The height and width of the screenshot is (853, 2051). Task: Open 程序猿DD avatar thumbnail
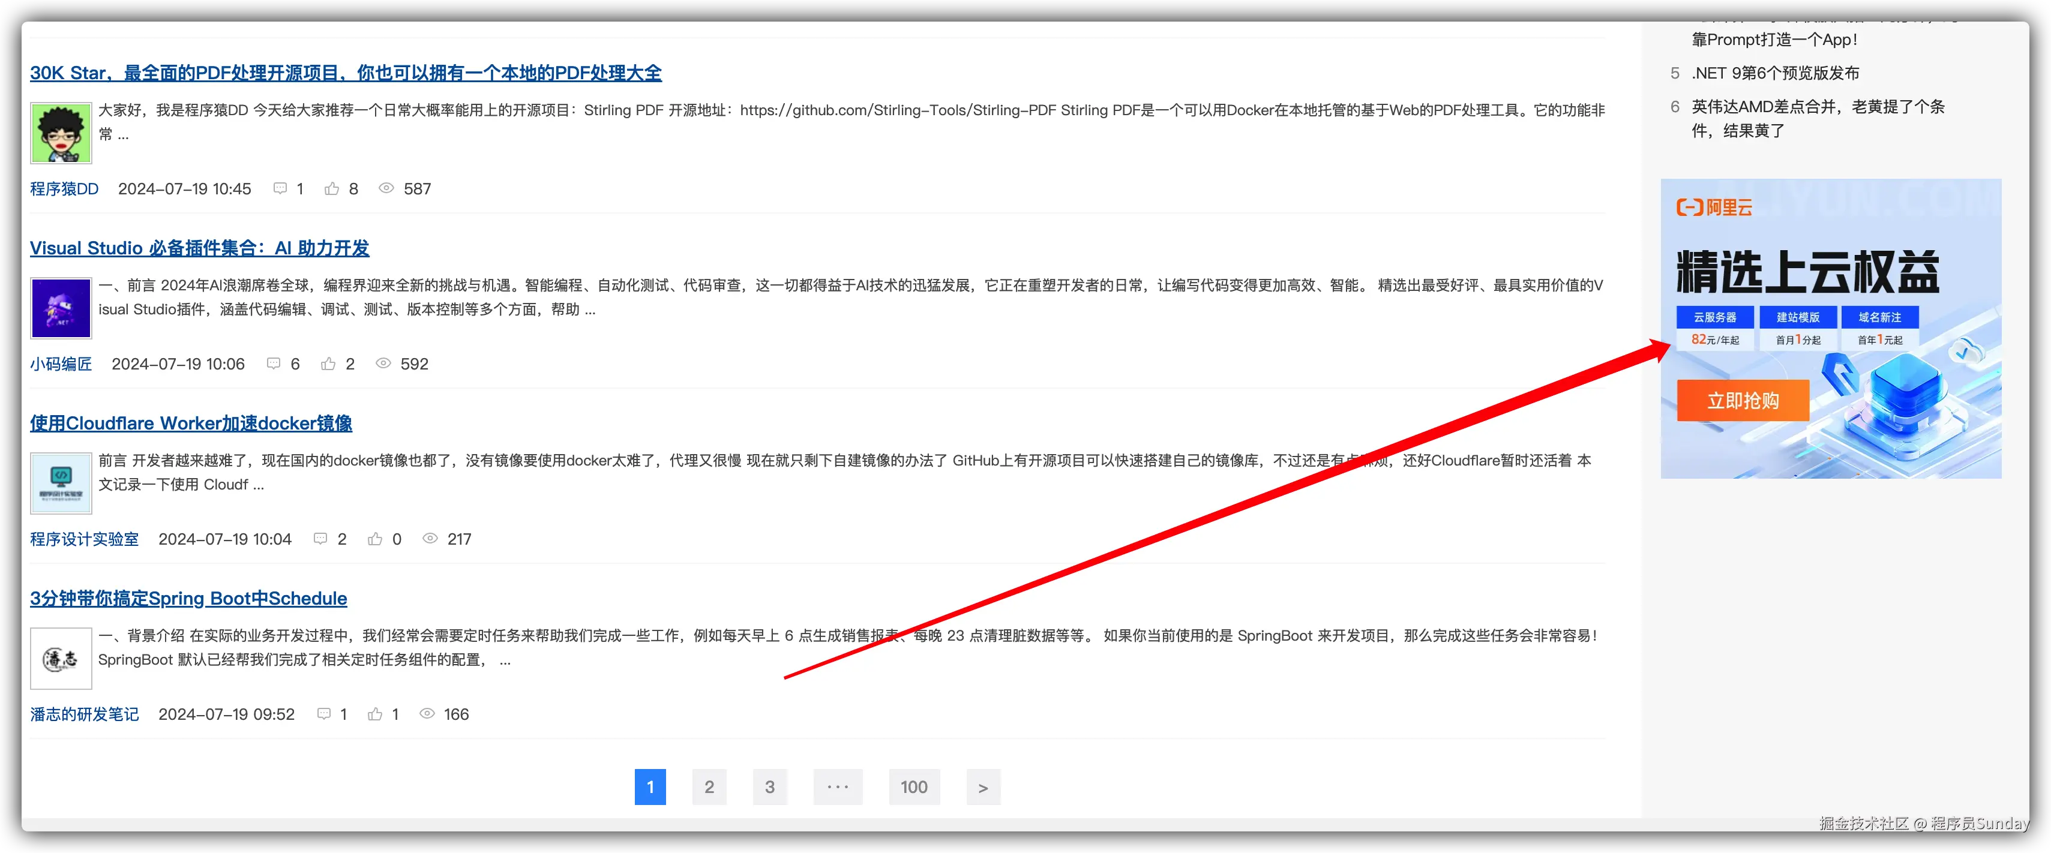61,133
